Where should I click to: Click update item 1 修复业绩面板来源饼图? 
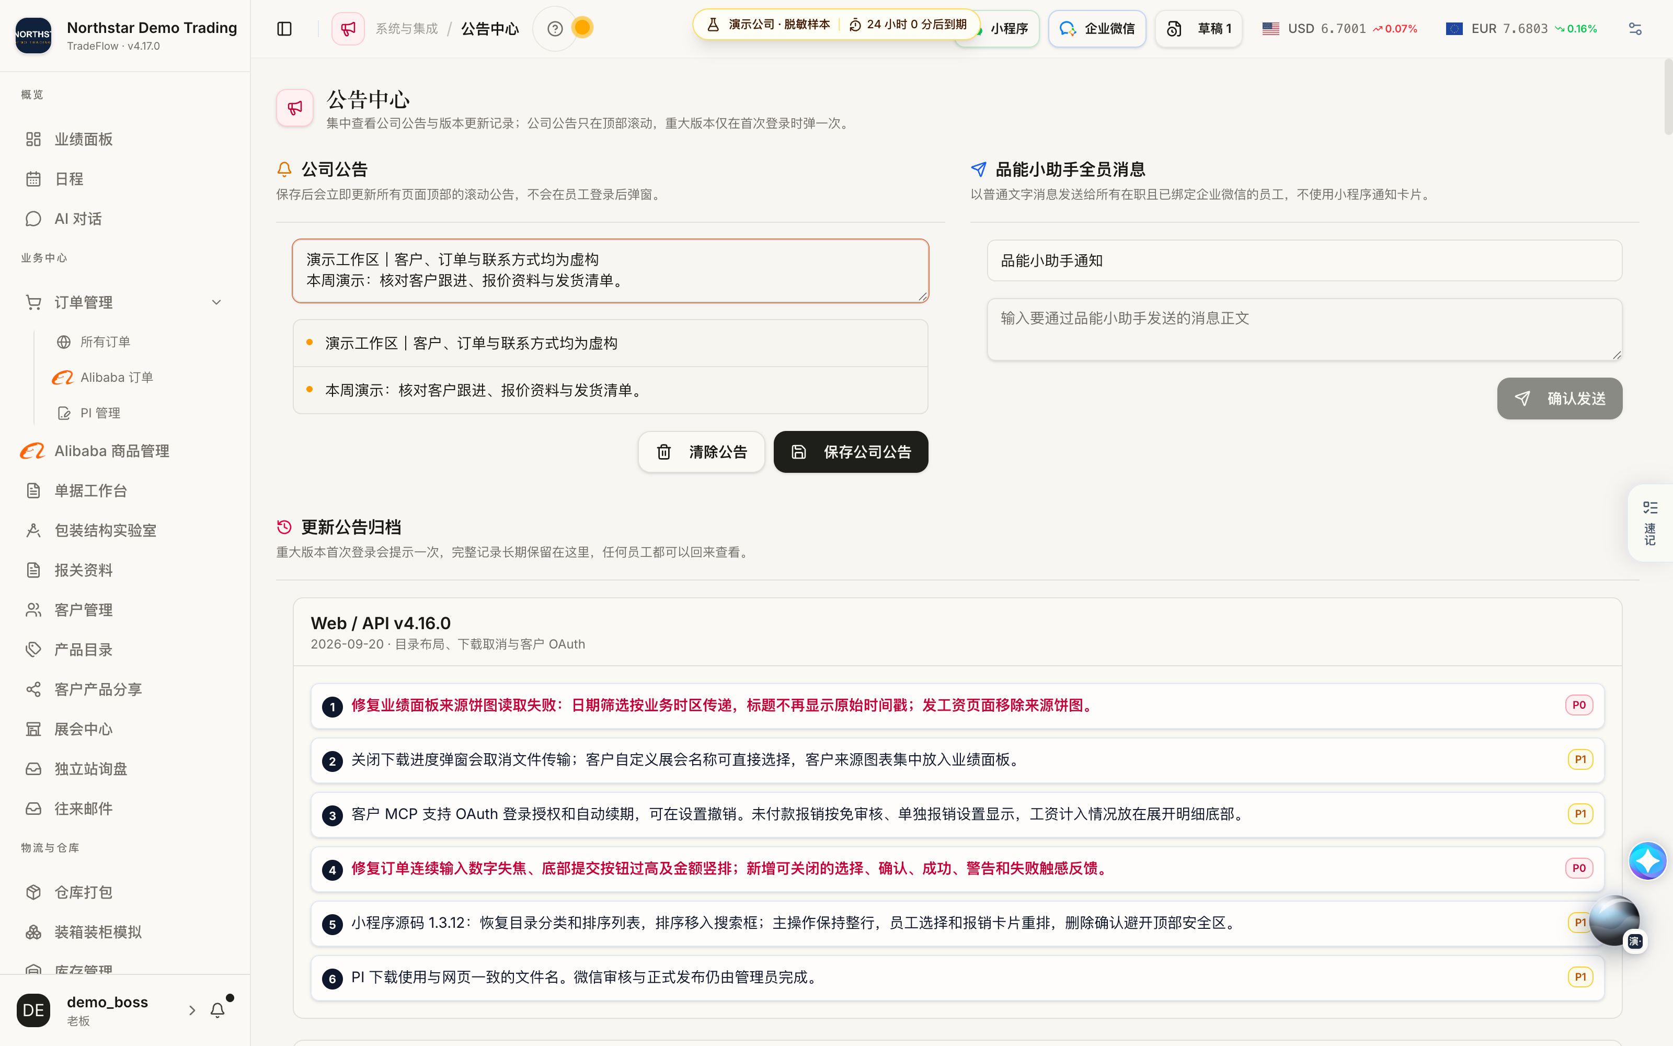pyautogui.click(x=957, y=706)
